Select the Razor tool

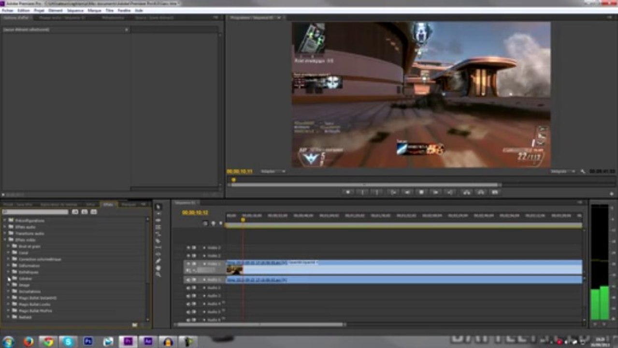[x=158, y=241]
